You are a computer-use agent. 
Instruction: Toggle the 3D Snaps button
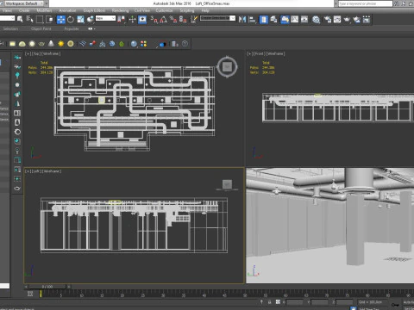pos(154,19)
